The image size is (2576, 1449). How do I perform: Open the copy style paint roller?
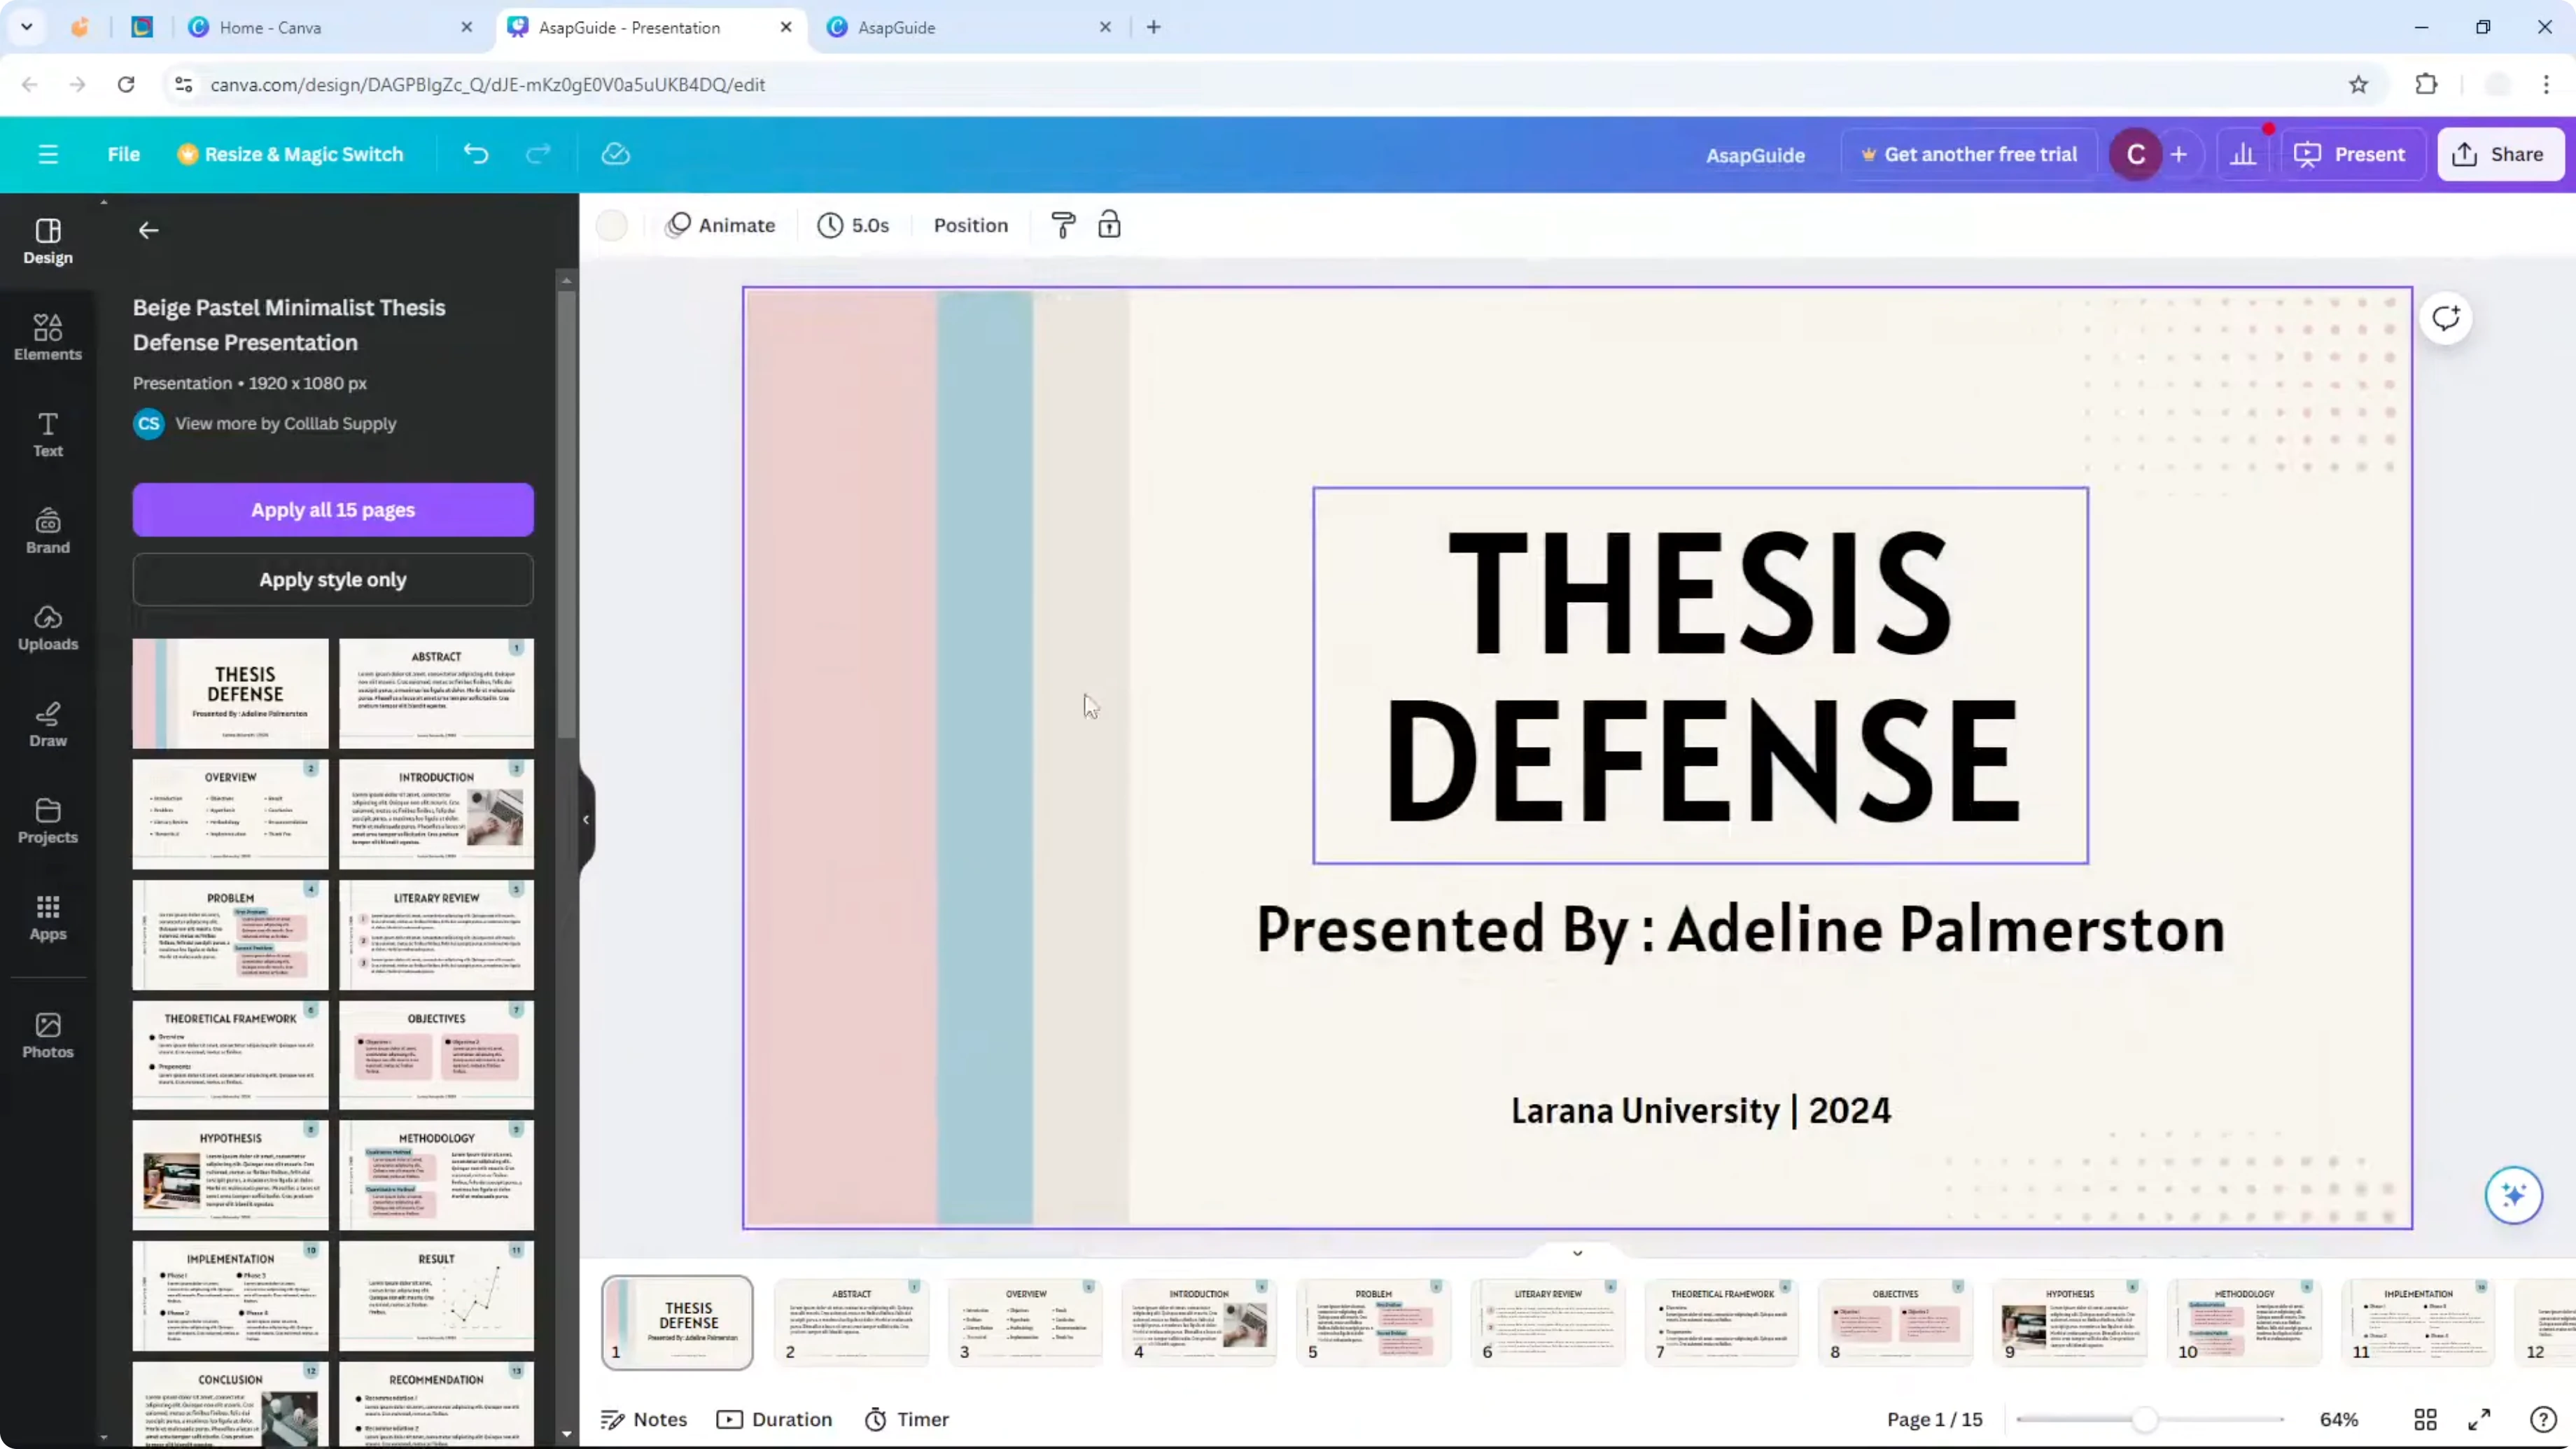[x=1063, y=225]
